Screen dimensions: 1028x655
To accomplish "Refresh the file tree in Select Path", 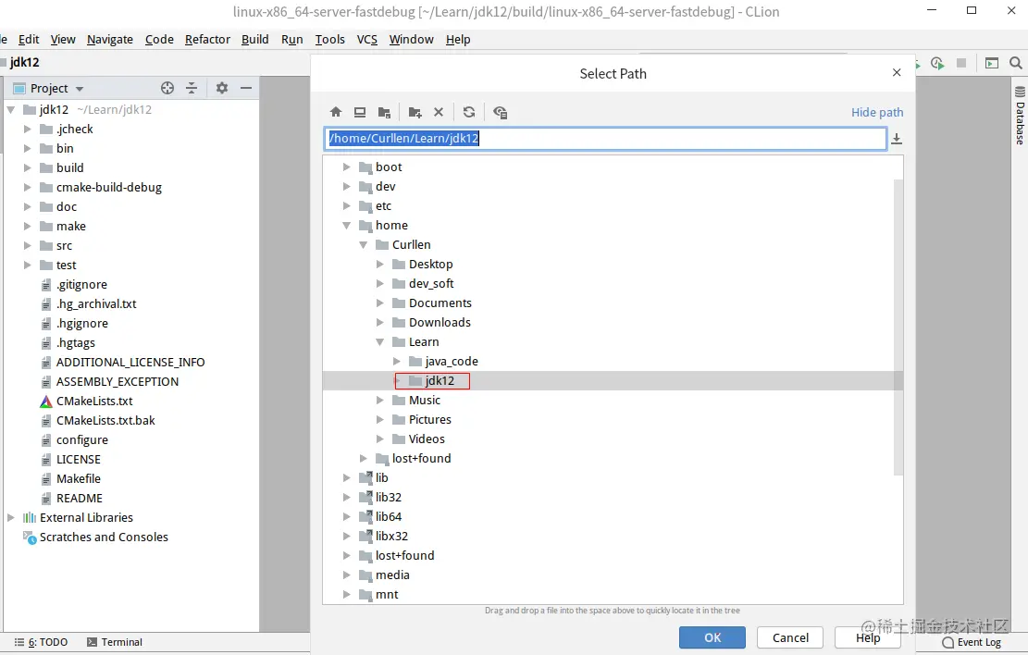I will [x=469, y=112].
